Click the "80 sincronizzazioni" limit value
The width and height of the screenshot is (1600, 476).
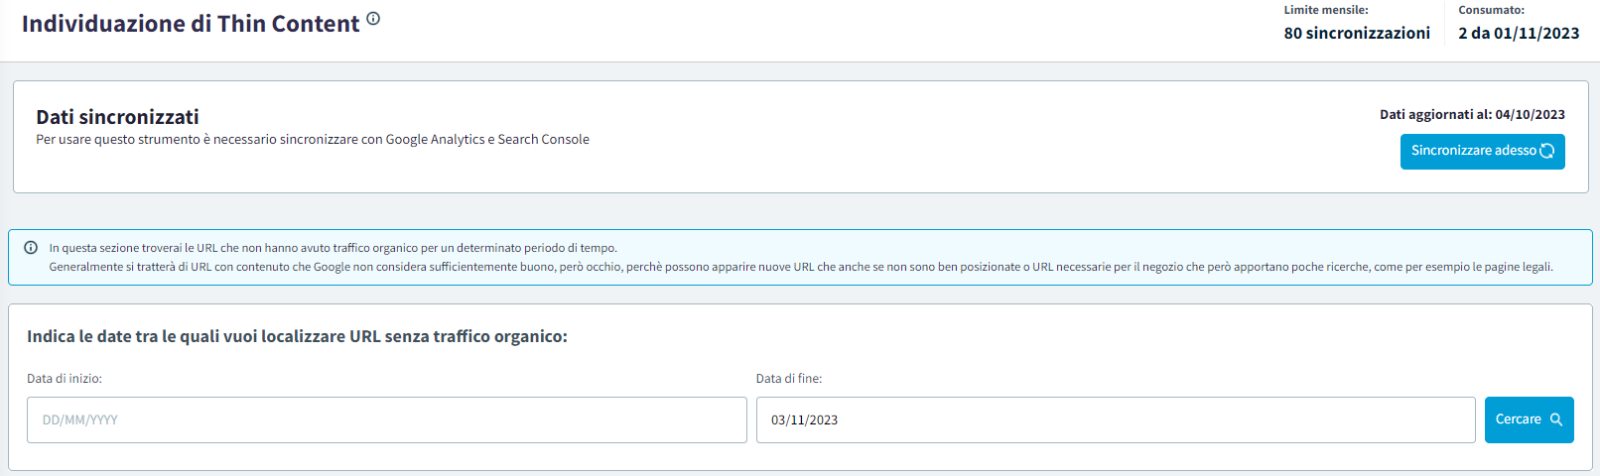[x=1357, y=33]
